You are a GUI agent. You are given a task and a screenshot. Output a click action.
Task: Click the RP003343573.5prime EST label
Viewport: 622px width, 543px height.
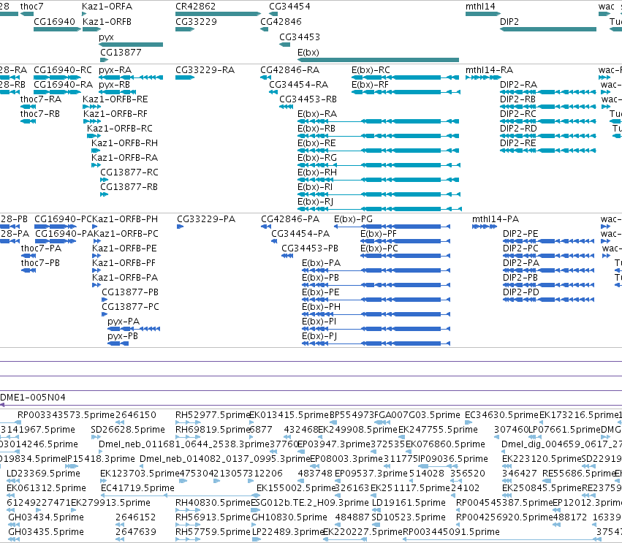[x=66, y=415]
